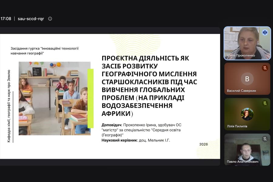Click Ірина Прокопенко's speaking audio indicator
The height and width of the screenshot is (182, 273).
[x=265, y=32]
